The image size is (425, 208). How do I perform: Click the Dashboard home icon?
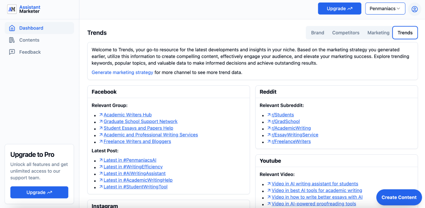click(x=12, y=28)
